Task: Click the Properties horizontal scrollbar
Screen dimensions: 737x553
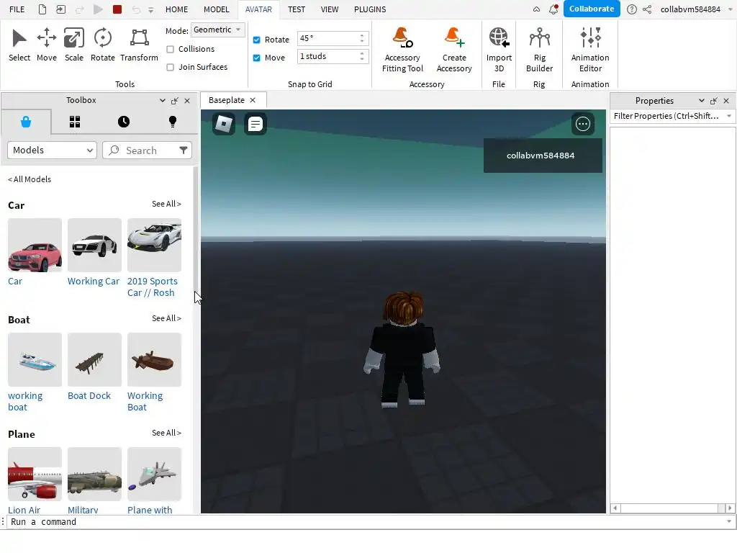Action: click(x=669, y=508)
